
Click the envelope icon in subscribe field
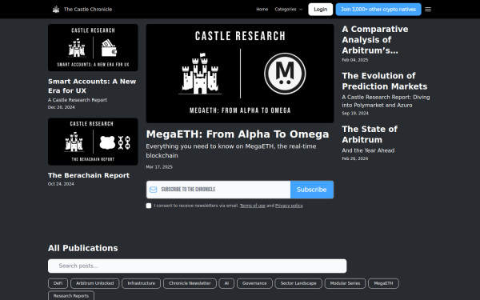154,190
